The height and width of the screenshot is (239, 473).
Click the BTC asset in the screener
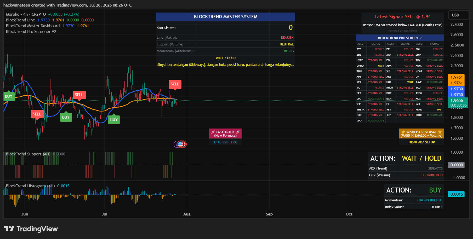pos(359,49)
